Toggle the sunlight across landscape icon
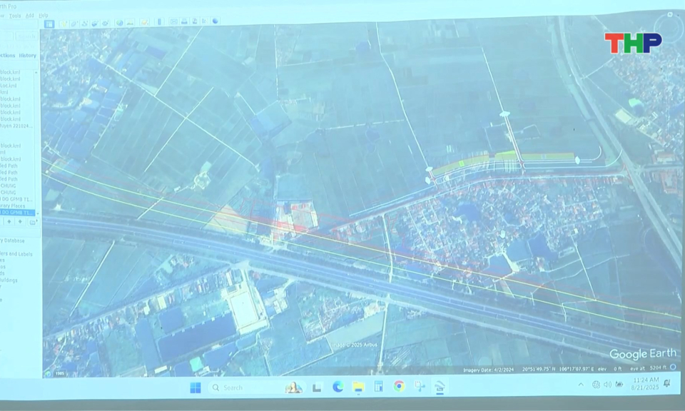 (x=131, y=24)
